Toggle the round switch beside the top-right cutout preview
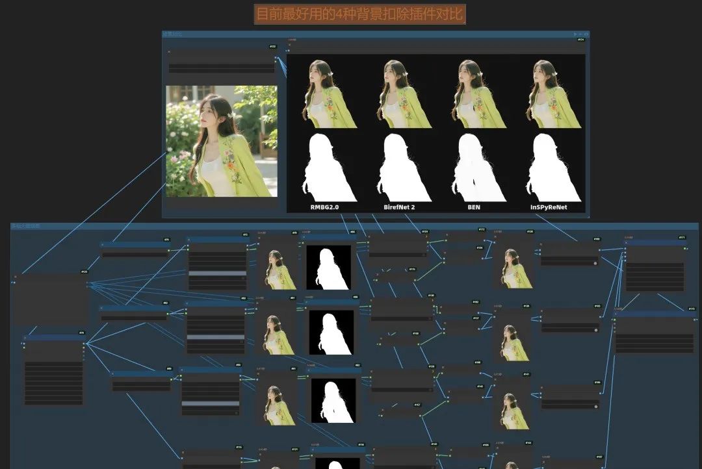702x469 pixels. click(x=595, y=263)
